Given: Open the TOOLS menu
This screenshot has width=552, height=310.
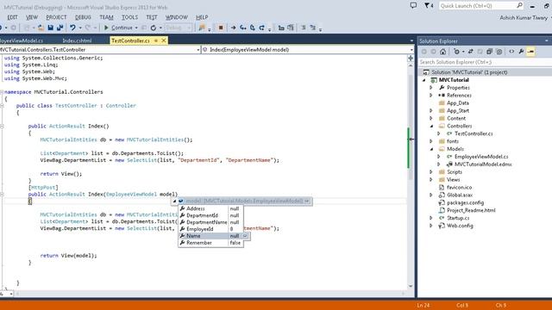Looking at the screenshot, I should point(129,17).
